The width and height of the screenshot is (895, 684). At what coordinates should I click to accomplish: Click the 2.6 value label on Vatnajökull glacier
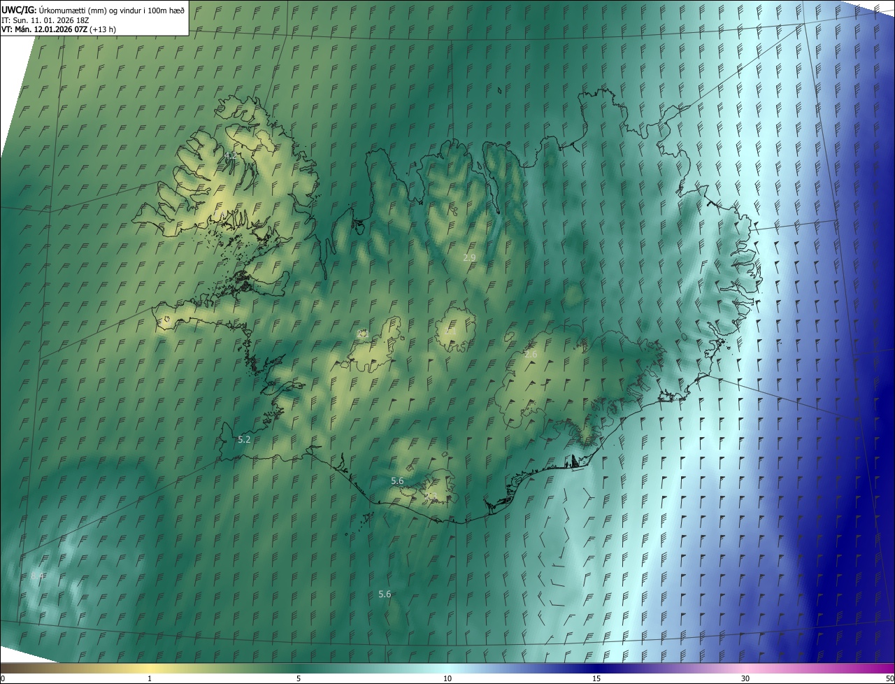pyautogui.click(x=531, y=355)
